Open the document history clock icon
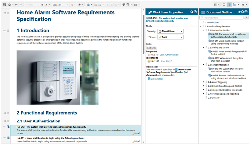 (x=224, y=4)
